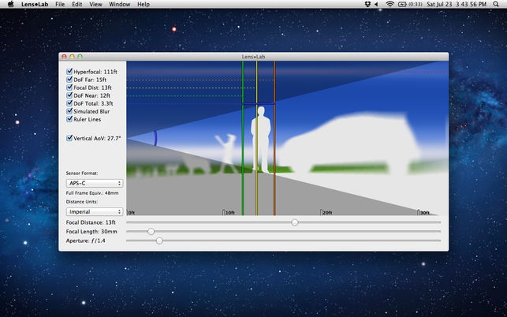507x317 pixels.
Task: Click the Wi-Fi status icon
Action: (390, 5)
